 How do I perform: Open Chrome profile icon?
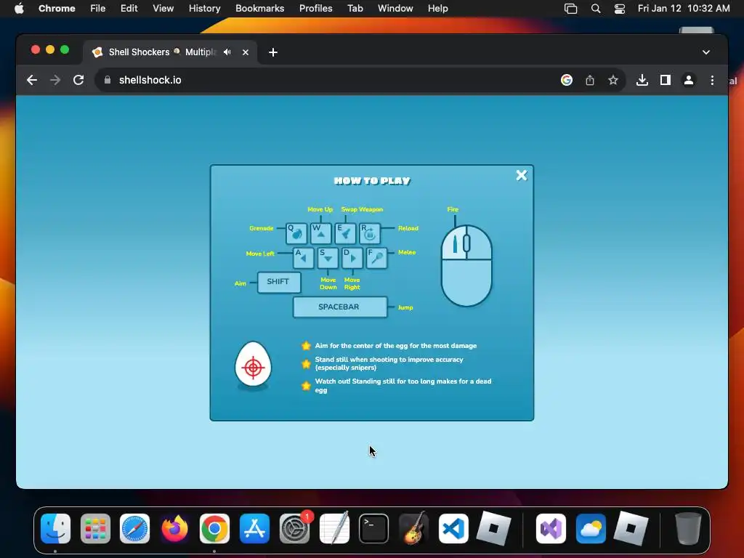pyautogui.click(x=689, y=80)
